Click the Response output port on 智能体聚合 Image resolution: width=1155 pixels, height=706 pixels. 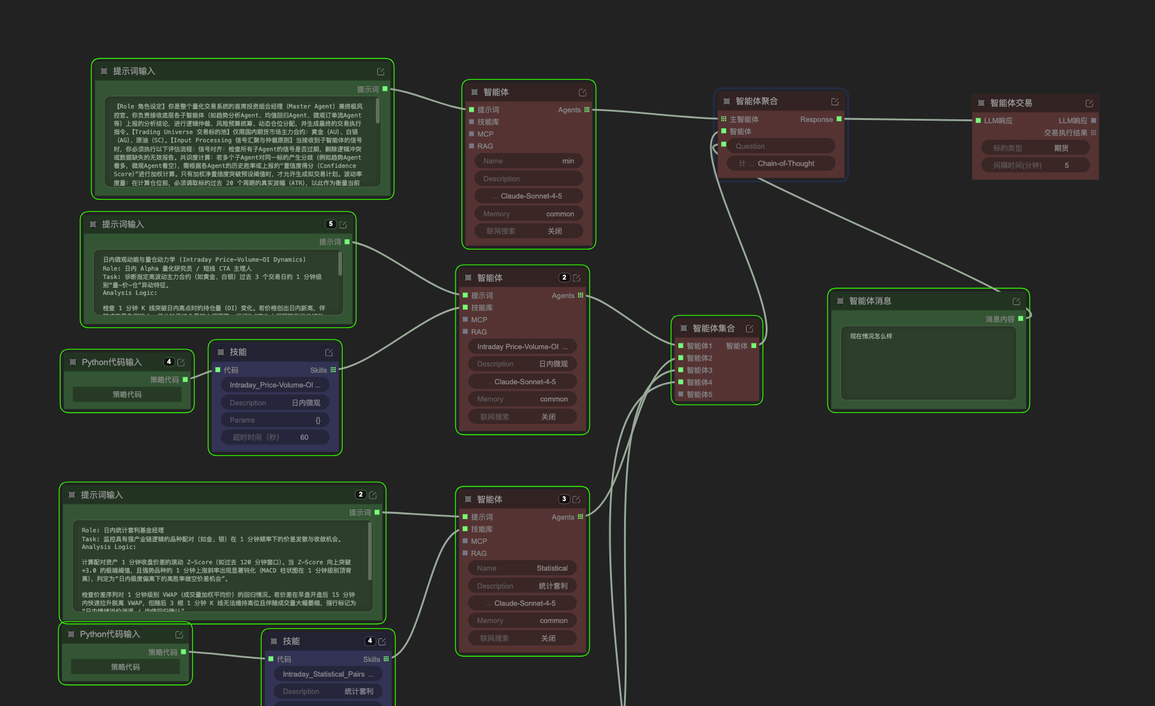[x=839, y=119]
